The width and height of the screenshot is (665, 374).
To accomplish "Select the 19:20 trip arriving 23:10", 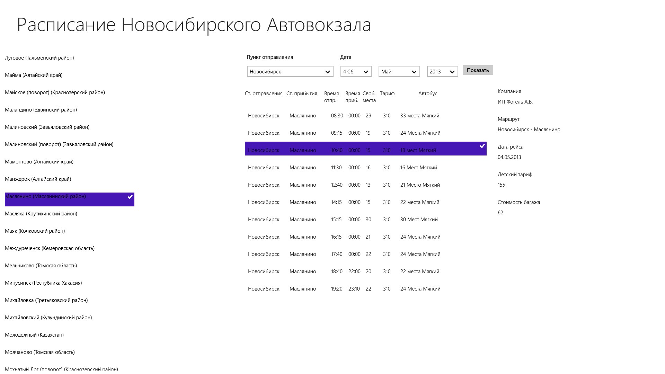I will click(x=365, y=289).
